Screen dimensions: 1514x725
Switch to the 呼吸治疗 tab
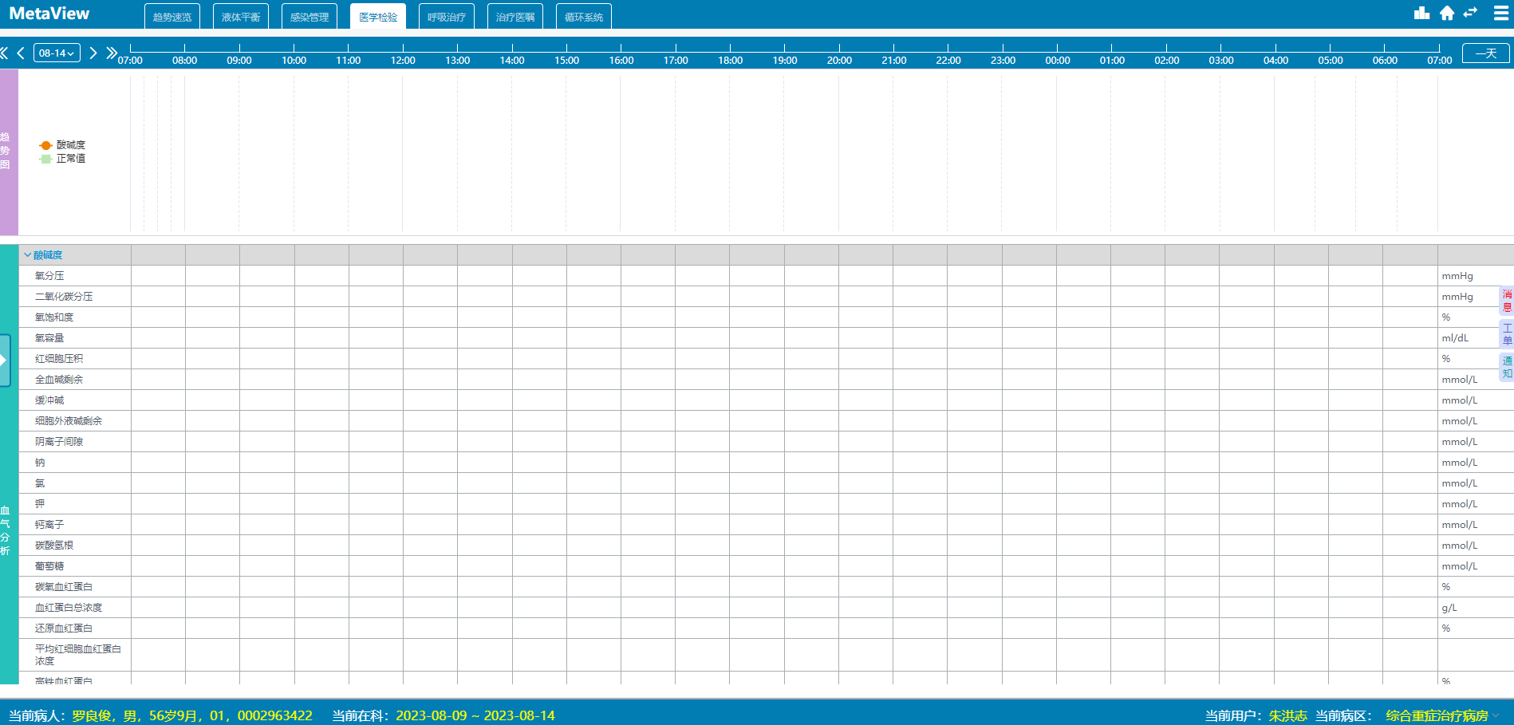(447, 17)
